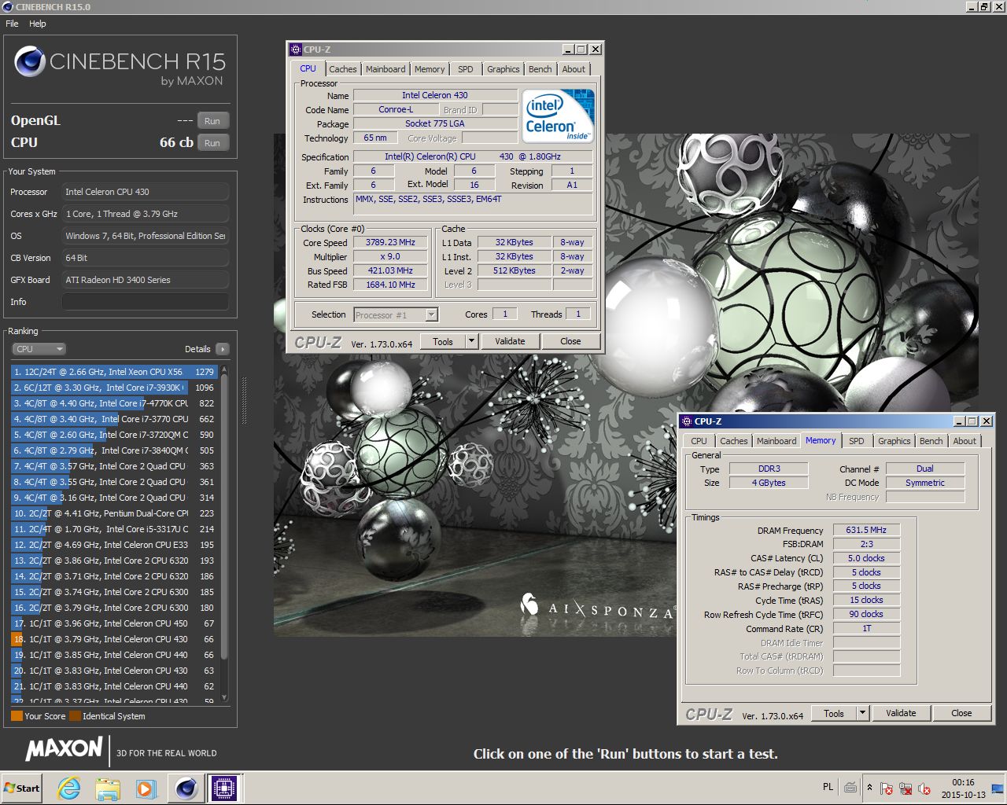
Task: Click the orange Your Score legend swatch
Action: (x=17, y=716)
